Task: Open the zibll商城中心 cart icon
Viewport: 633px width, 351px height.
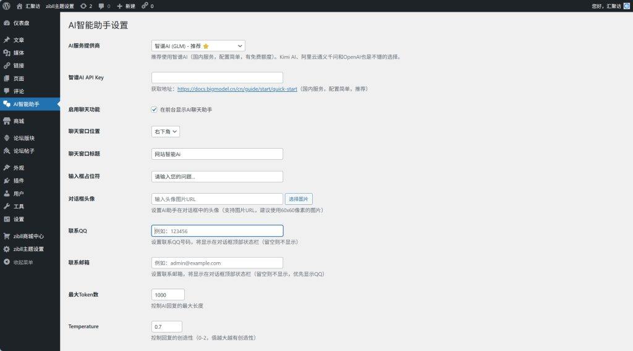Action: click(7, 236)
